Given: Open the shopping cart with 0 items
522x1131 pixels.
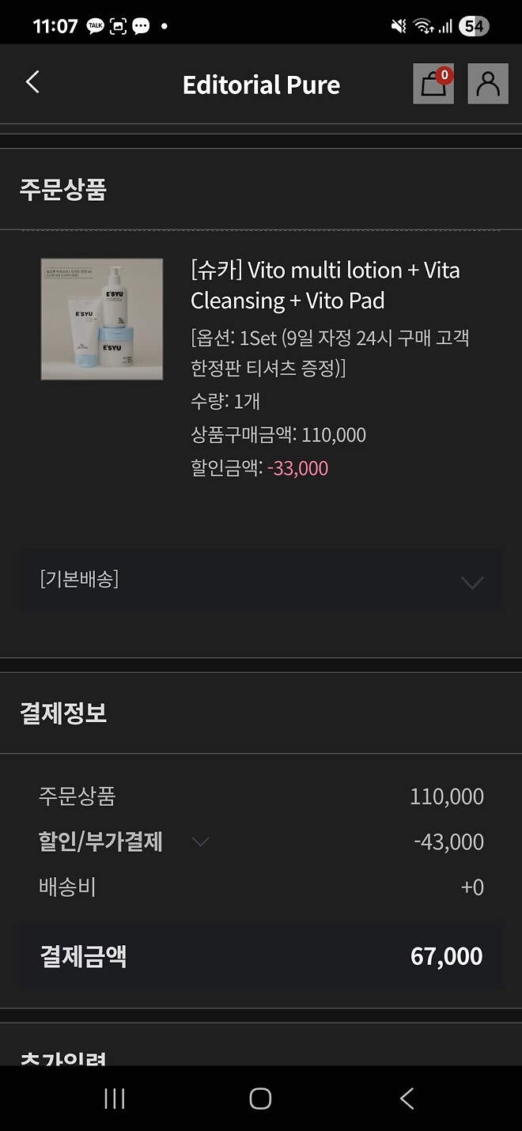Looking at the screenshot, I should coord(433,85).
